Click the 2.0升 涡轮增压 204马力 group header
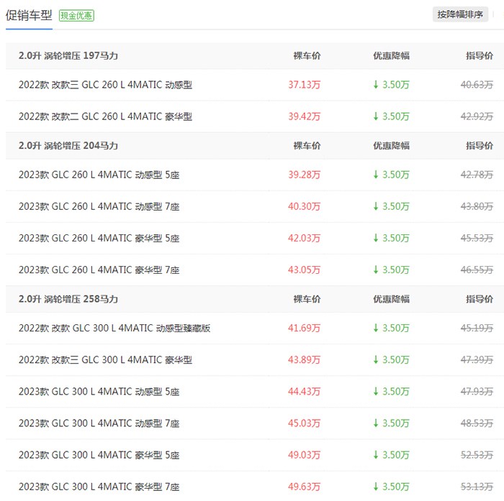 click(68, 146)
